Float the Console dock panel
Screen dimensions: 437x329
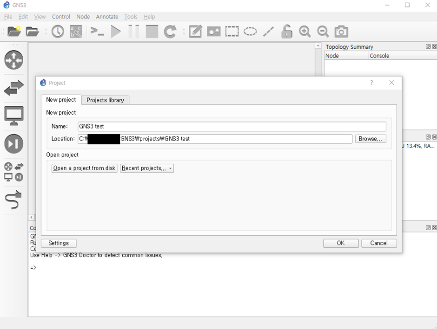coord(428,227)
